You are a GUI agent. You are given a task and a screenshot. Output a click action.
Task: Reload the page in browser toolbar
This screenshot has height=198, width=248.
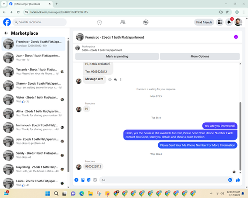tap(18, 12)
